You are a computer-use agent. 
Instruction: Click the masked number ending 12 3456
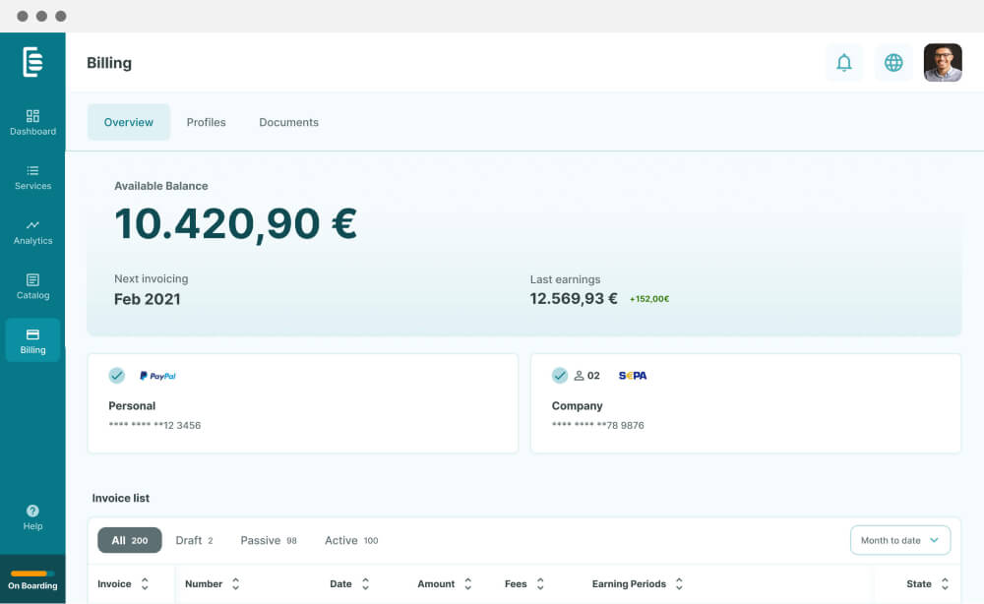click(x=154, y=425)
